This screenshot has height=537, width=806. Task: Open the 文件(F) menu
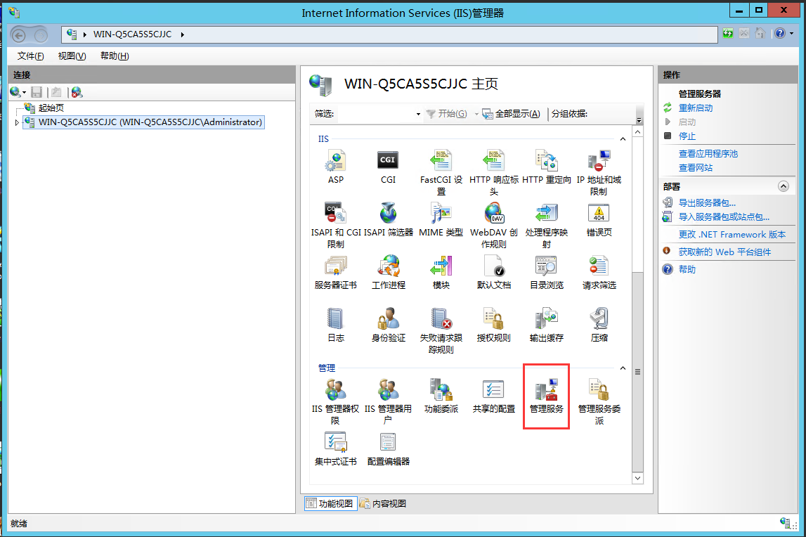30,56
